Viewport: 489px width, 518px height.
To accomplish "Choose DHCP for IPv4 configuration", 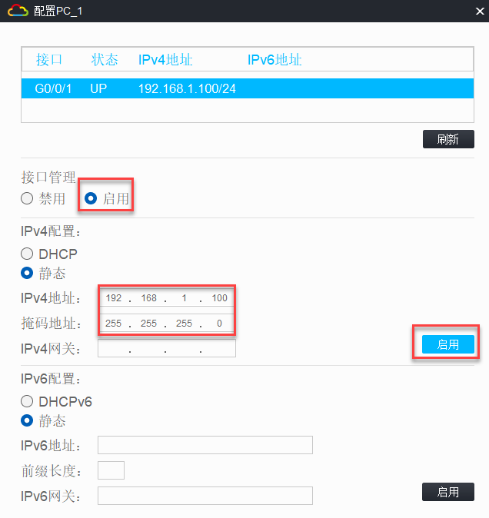I will click(27, 254).
